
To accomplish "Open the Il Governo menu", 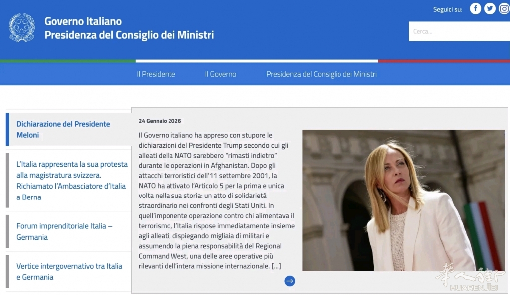I will pyautogui.click(x=220, y=74).
